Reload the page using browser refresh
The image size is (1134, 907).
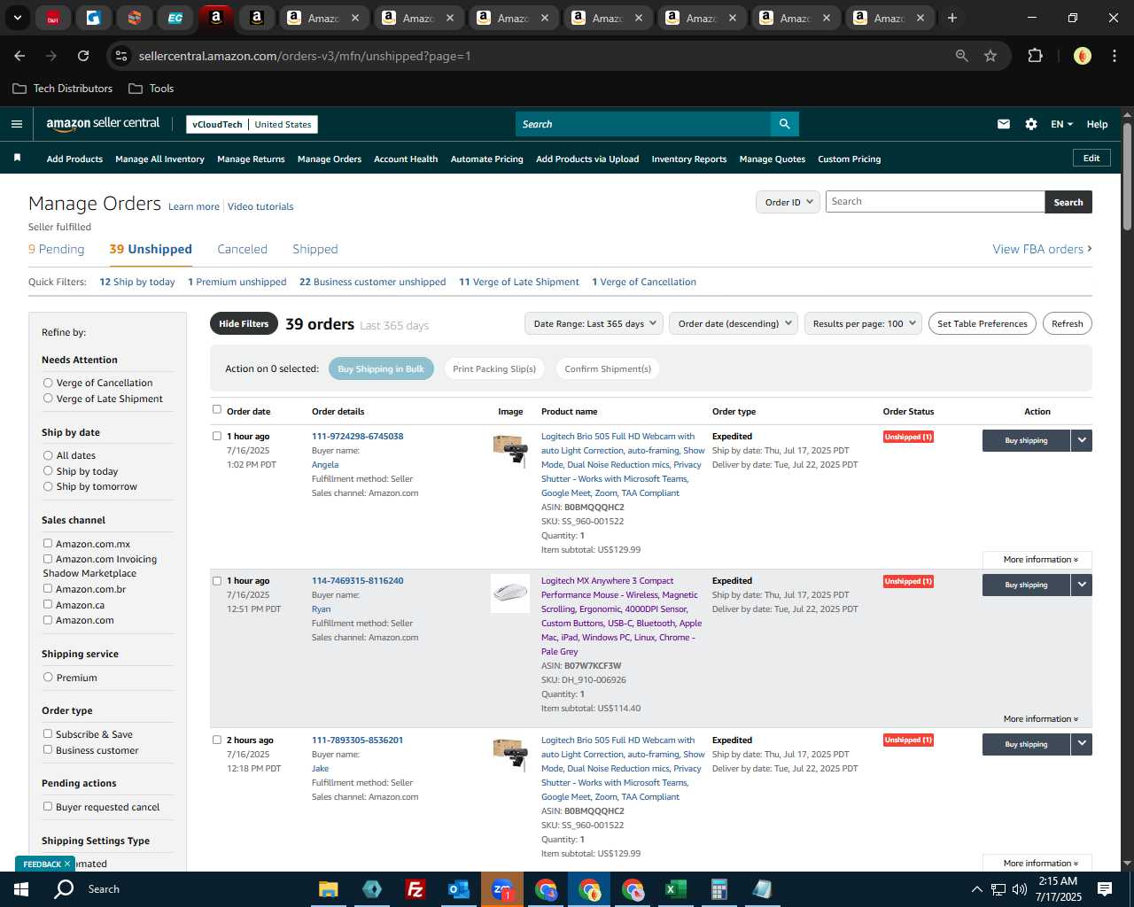tap(83, 56)
